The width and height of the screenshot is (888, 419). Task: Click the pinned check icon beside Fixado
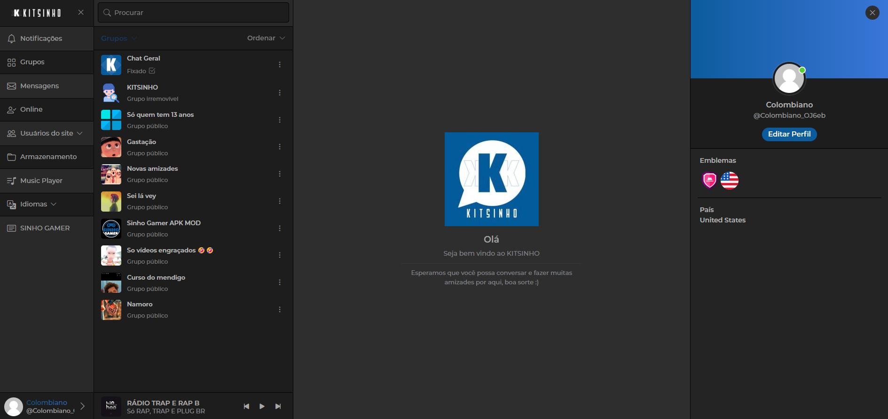click(x=152, y=71)
